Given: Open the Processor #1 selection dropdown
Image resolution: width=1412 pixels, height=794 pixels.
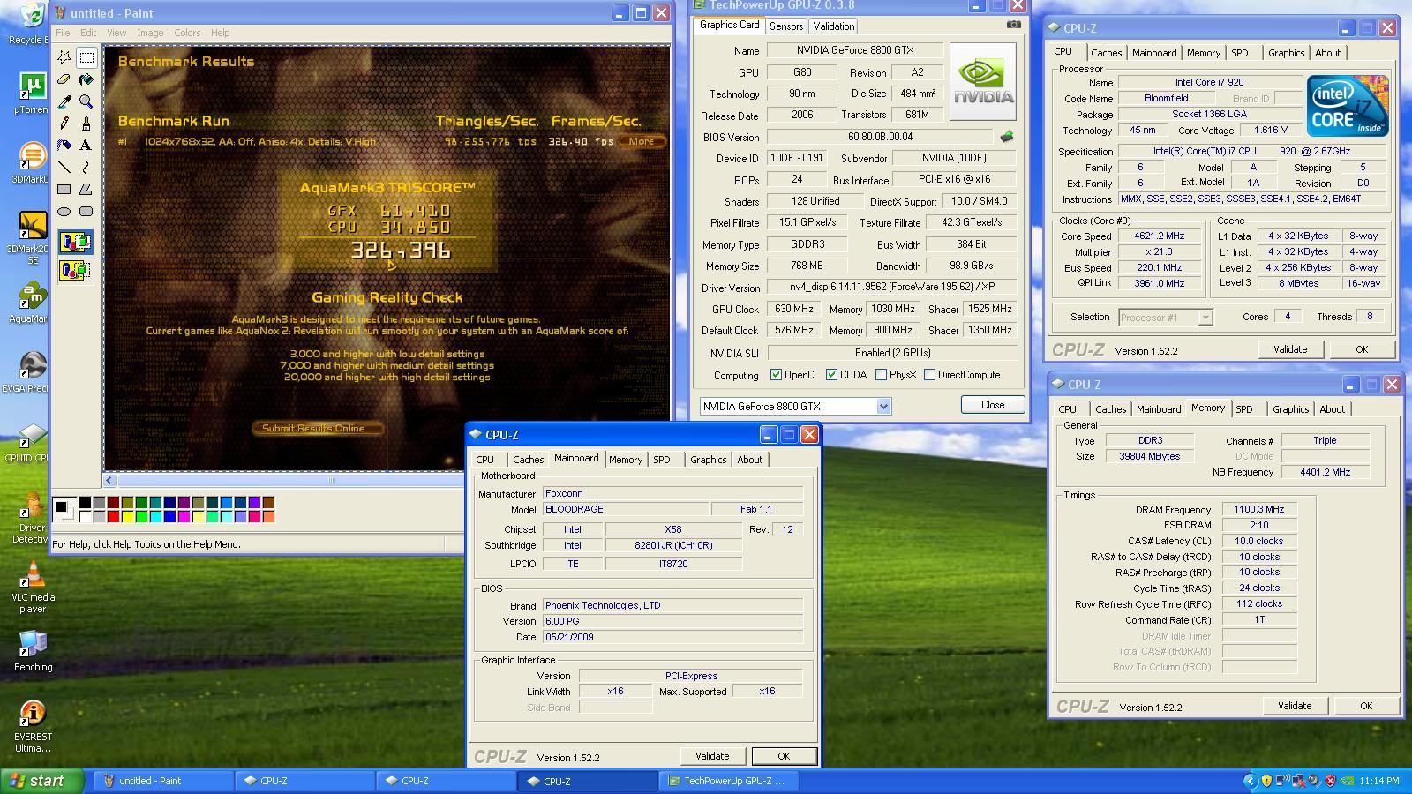Looking at the screenshot, I should click(x=1205, y=318).
